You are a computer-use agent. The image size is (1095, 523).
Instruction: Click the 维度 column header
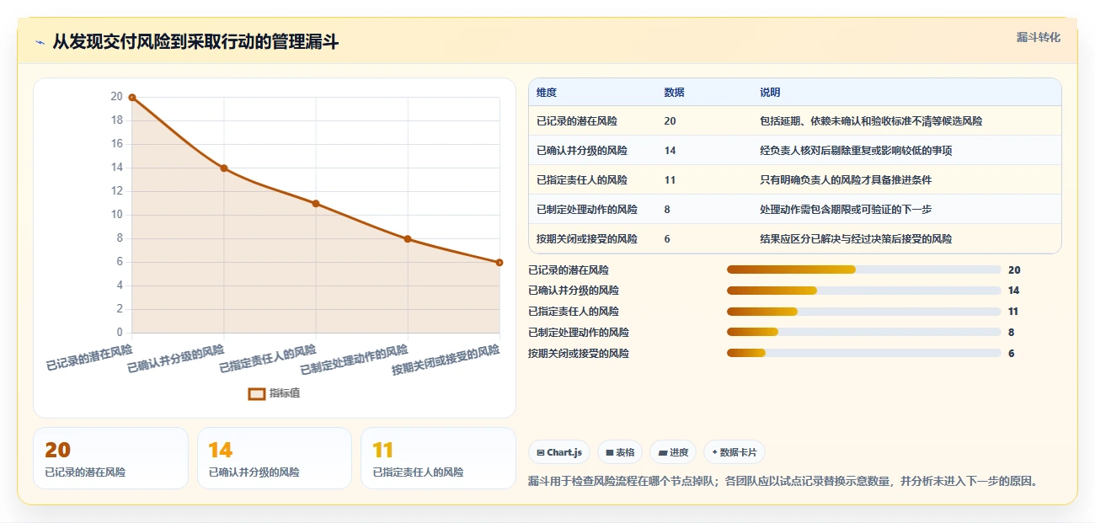click(x=547, y=93)
